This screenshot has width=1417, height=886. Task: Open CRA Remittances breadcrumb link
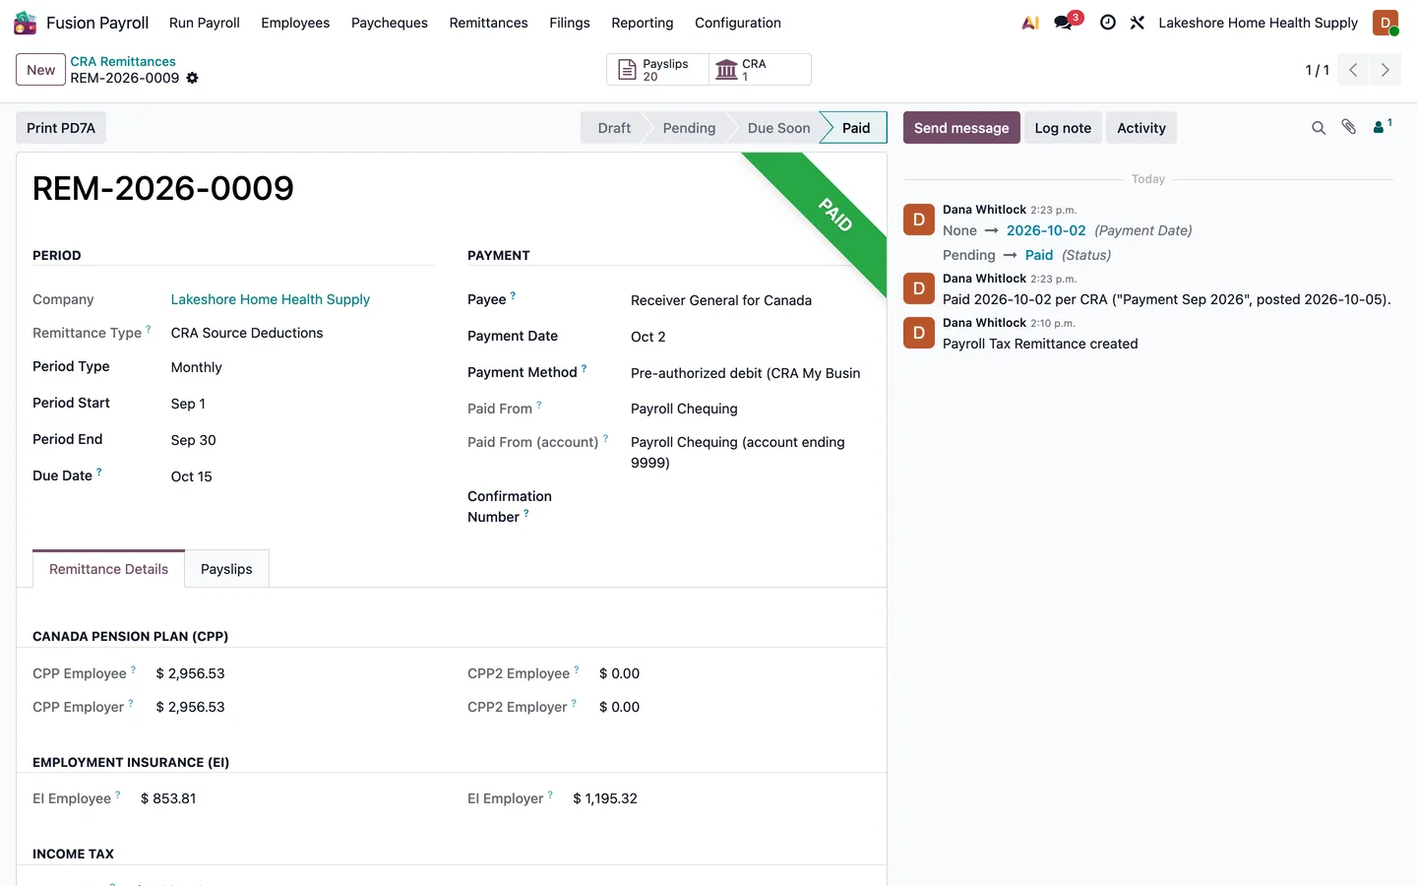tap(123, 61)
